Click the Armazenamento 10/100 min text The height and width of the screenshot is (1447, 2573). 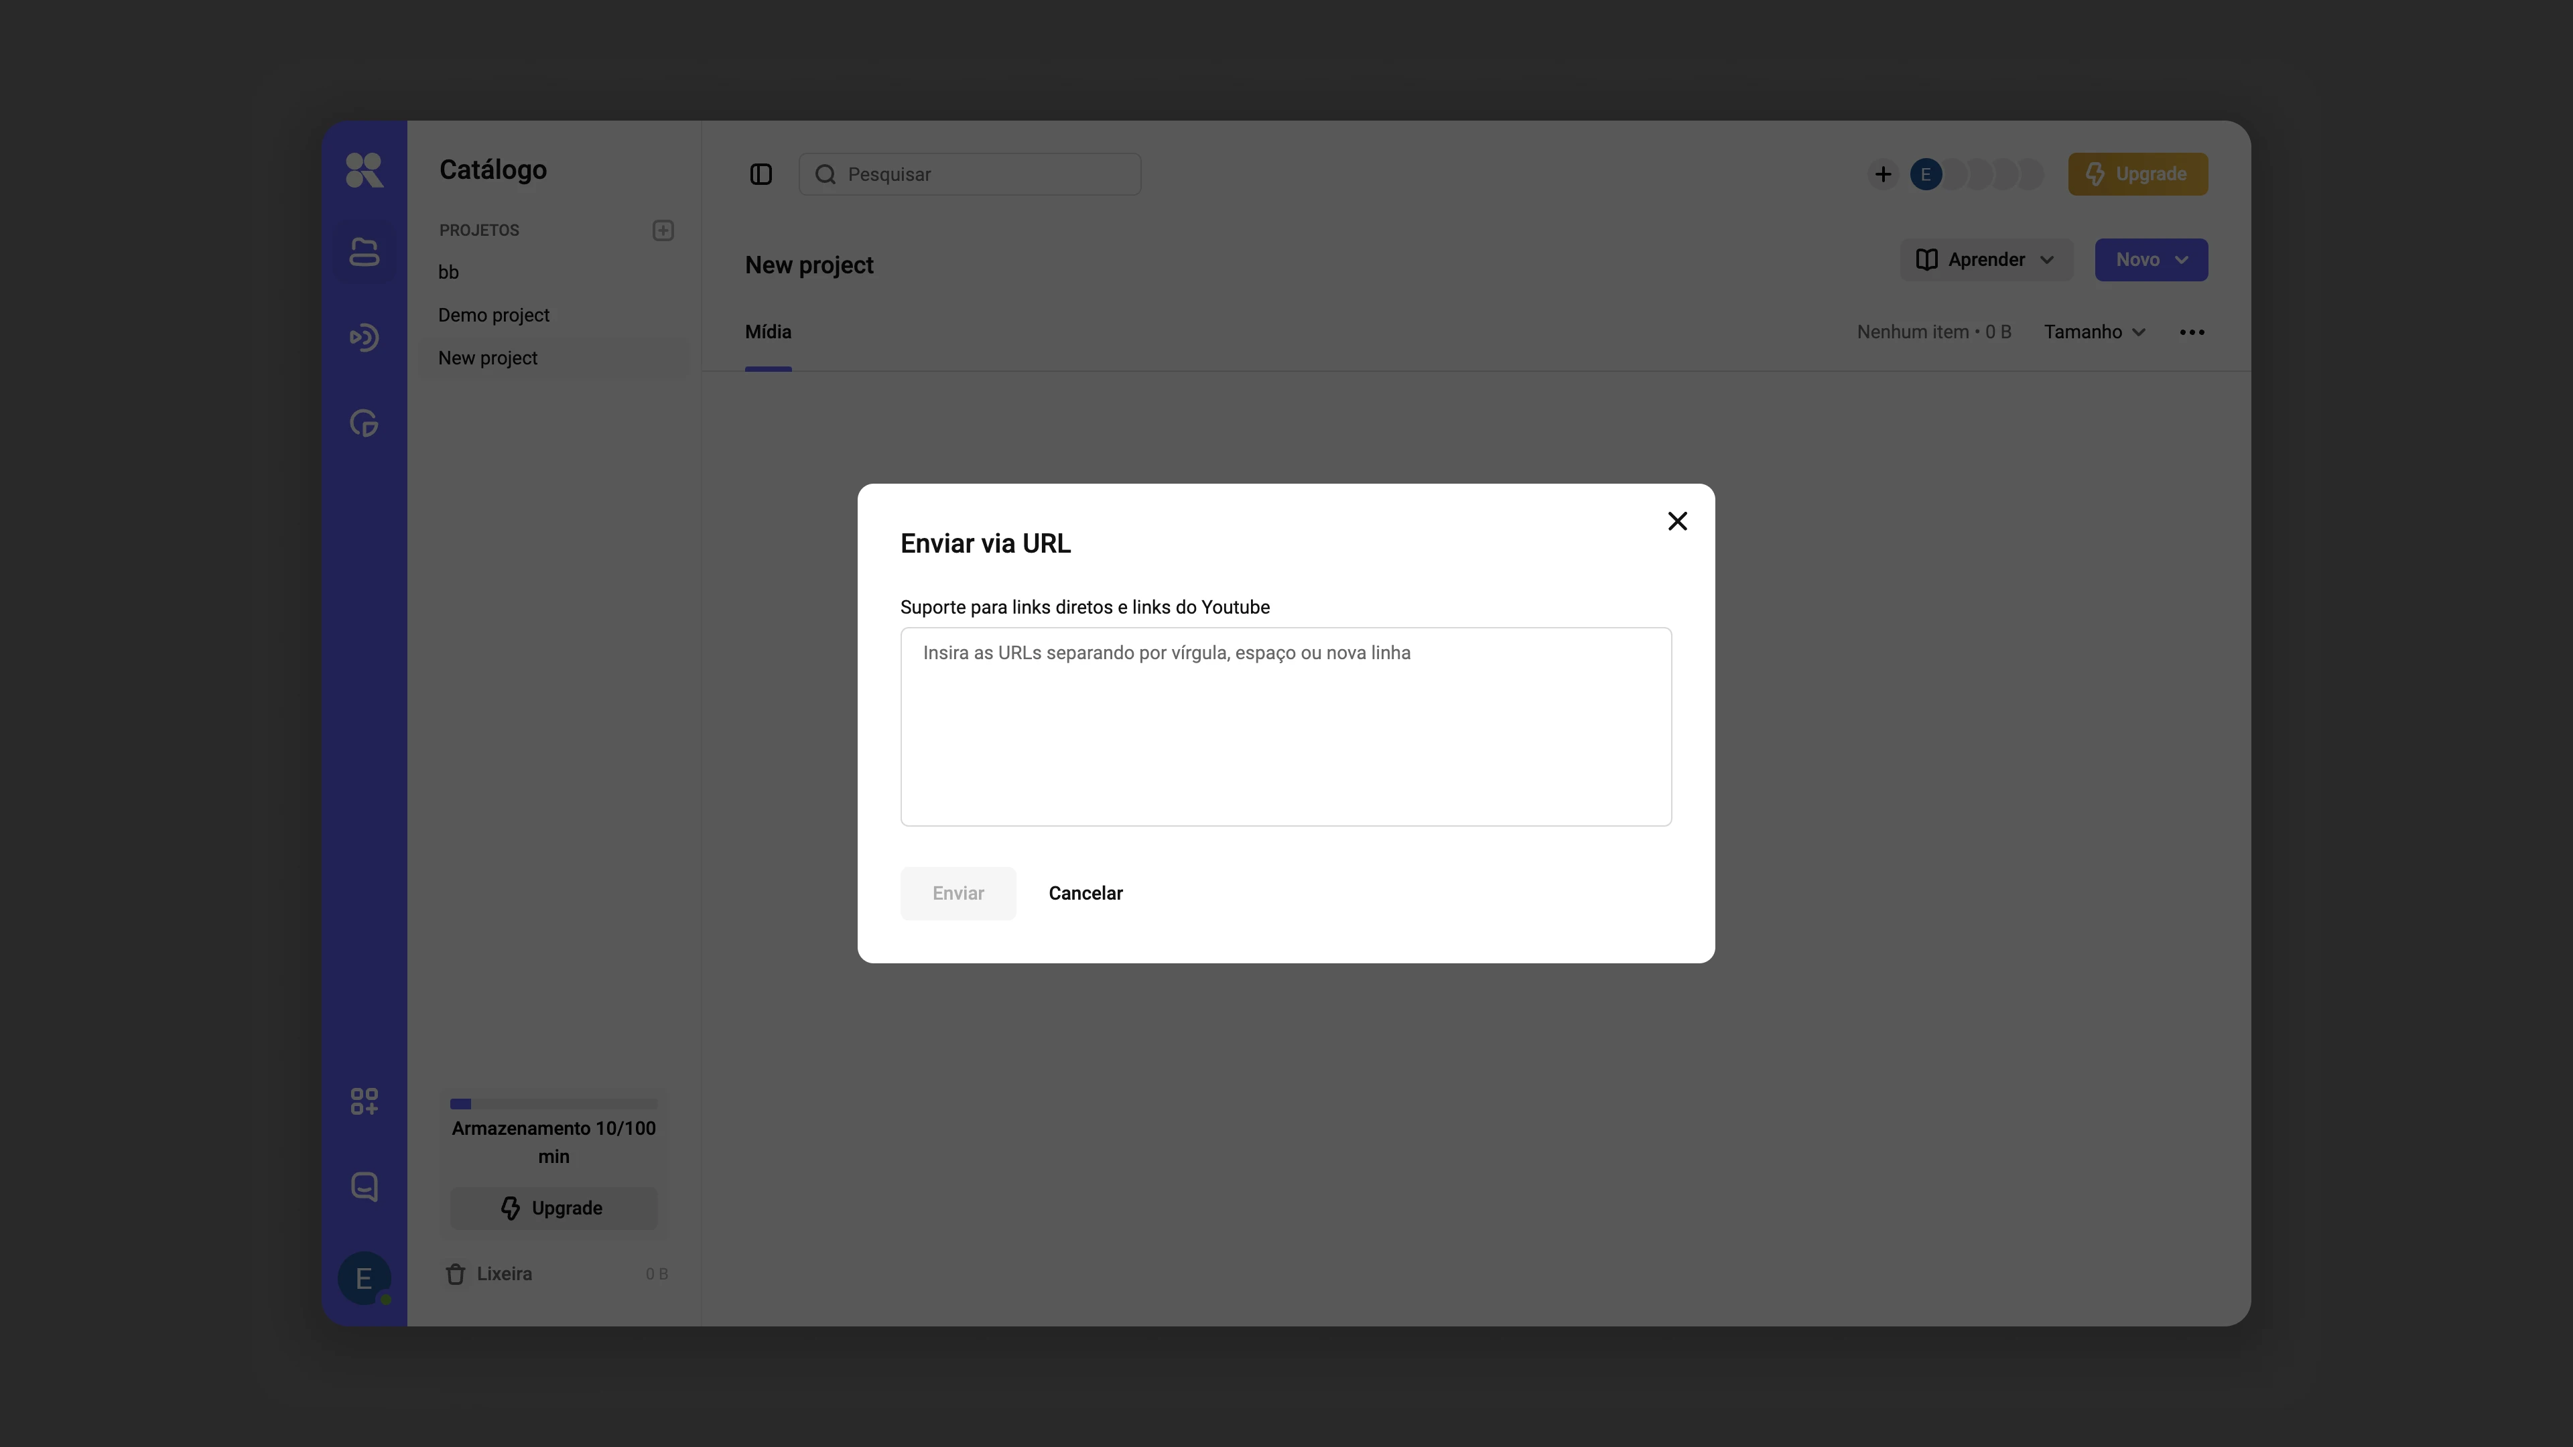tap(553, 1142)
